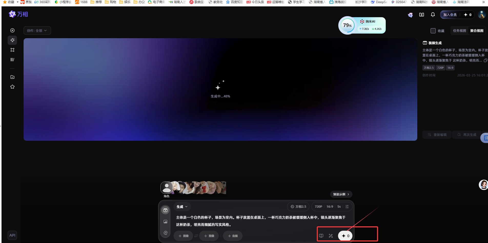Open the assistant avatar floating button
488x243 pixels.
[x=483, y=185]
